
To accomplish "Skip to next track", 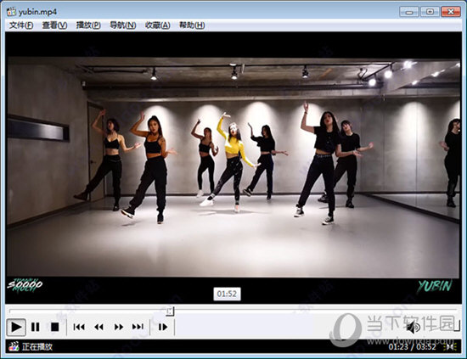I will point(138,327).
